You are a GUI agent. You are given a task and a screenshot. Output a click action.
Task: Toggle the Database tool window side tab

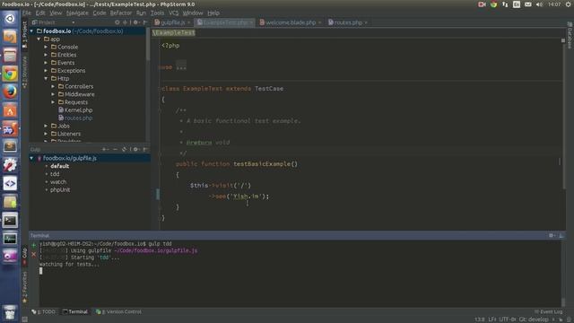click(x=570, y=35)
